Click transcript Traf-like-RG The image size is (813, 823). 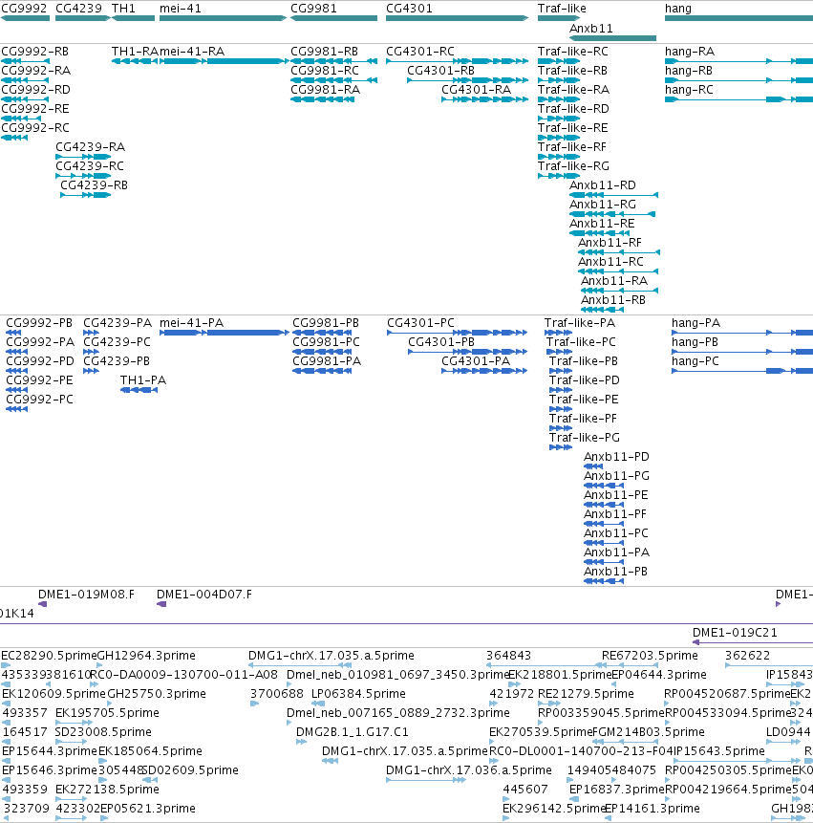coord(559,176)
